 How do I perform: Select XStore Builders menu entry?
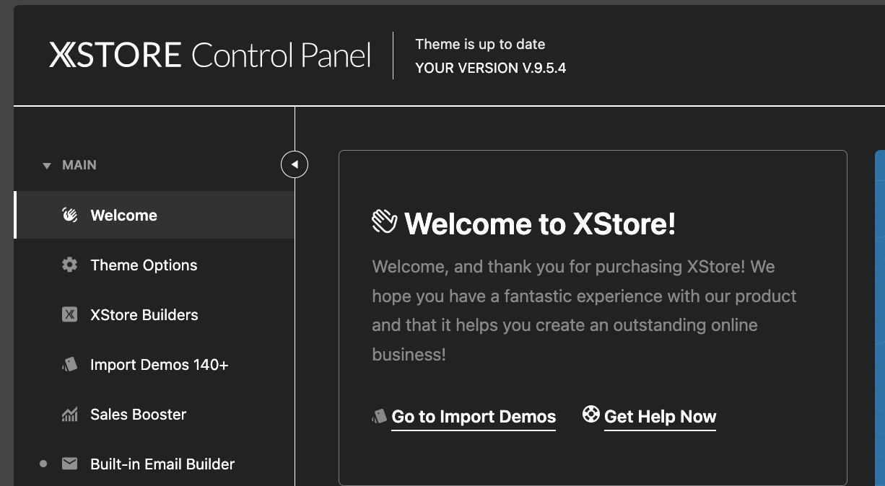click(x=144, y=315)
